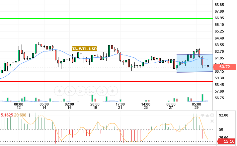Click the 08:00 27 time axis label
The image size is (237, 146).
(x=171, y=106)
